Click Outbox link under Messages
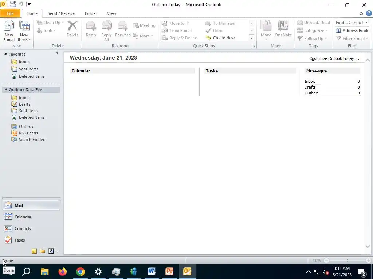Viewport: 373px width, 279px height. click(x=311, y=93)
